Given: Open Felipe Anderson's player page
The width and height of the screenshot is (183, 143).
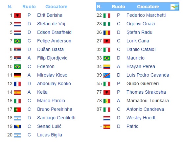Looking at the screenshot, I should 54,41.
